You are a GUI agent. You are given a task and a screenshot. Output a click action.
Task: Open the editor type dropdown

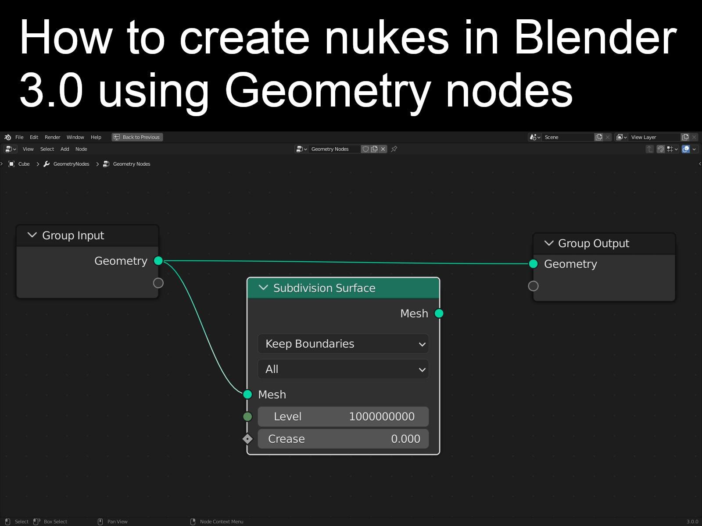point(11,149)
